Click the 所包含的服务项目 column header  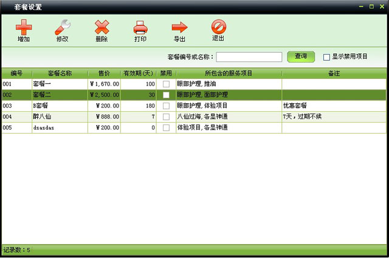click(229, 73)
